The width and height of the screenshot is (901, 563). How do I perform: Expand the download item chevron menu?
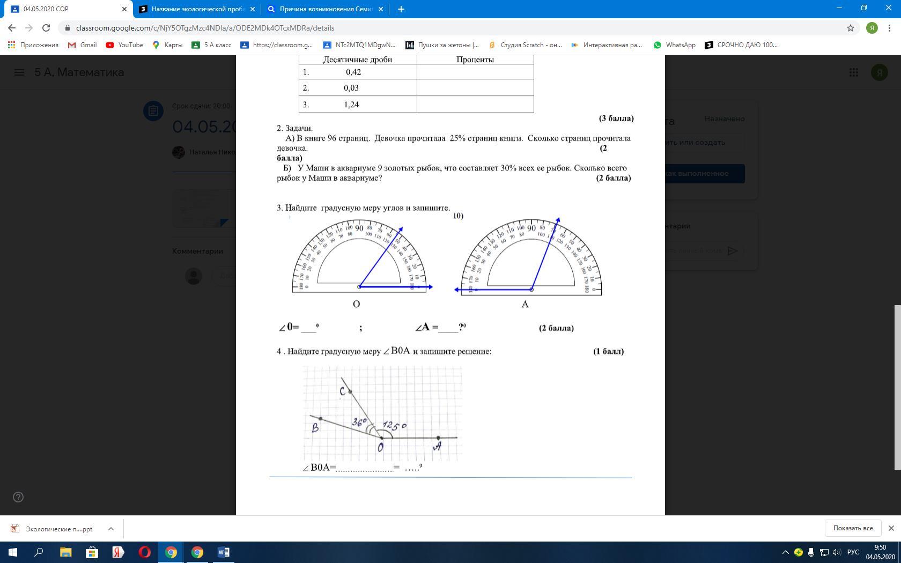[110, 529]
